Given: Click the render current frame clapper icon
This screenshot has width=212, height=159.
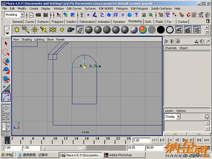Looking at the screenshot, I should pyautogui.click(x=179, y=30).
